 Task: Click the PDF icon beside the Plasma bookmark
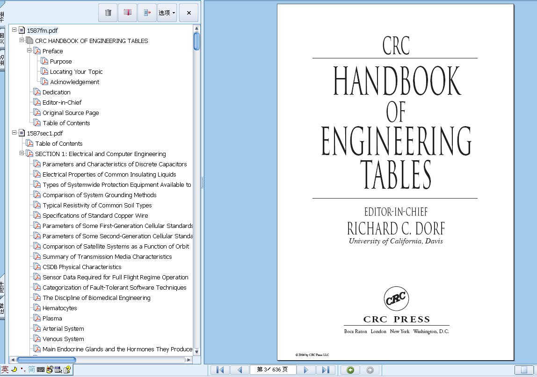tap(37, 318)
